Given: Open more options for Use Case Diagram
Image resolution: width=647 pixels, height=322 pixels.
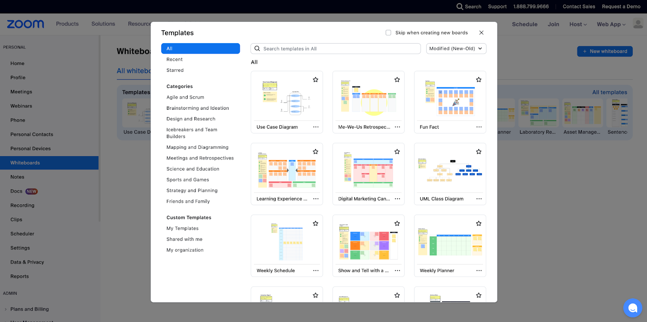Looking at the screenshot, I should [x=316, y=127].
